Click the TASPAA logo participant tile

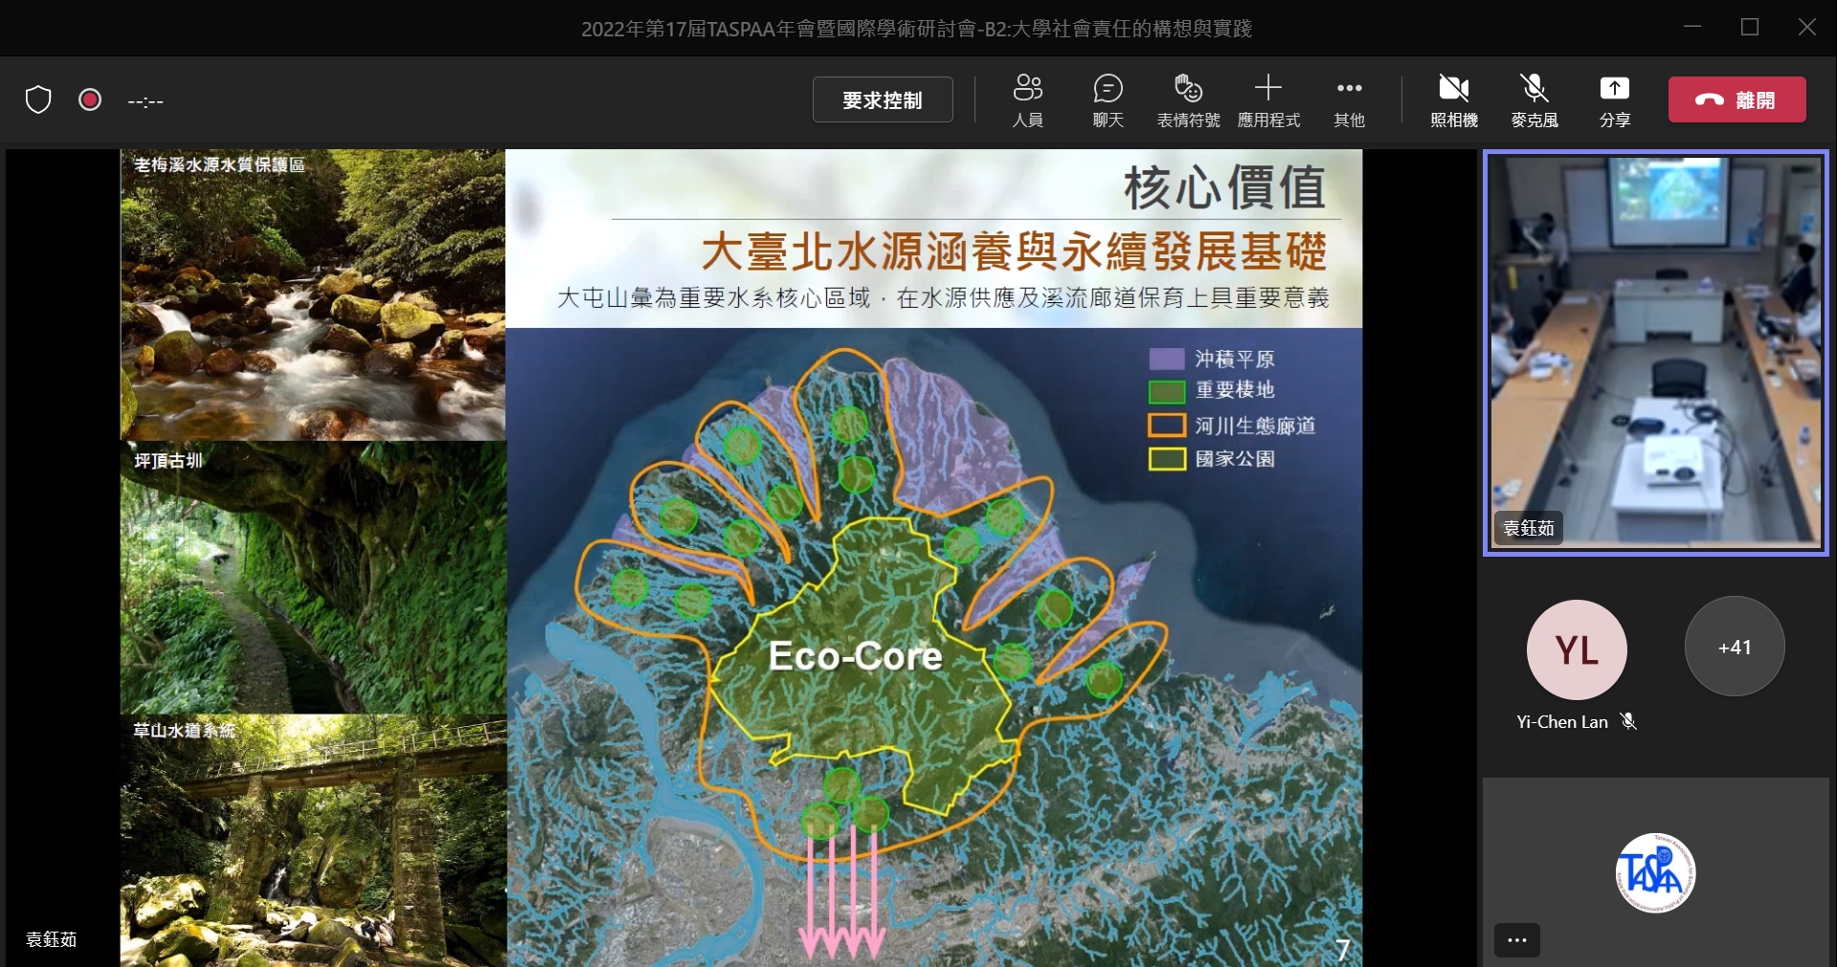pos(1655,872)
